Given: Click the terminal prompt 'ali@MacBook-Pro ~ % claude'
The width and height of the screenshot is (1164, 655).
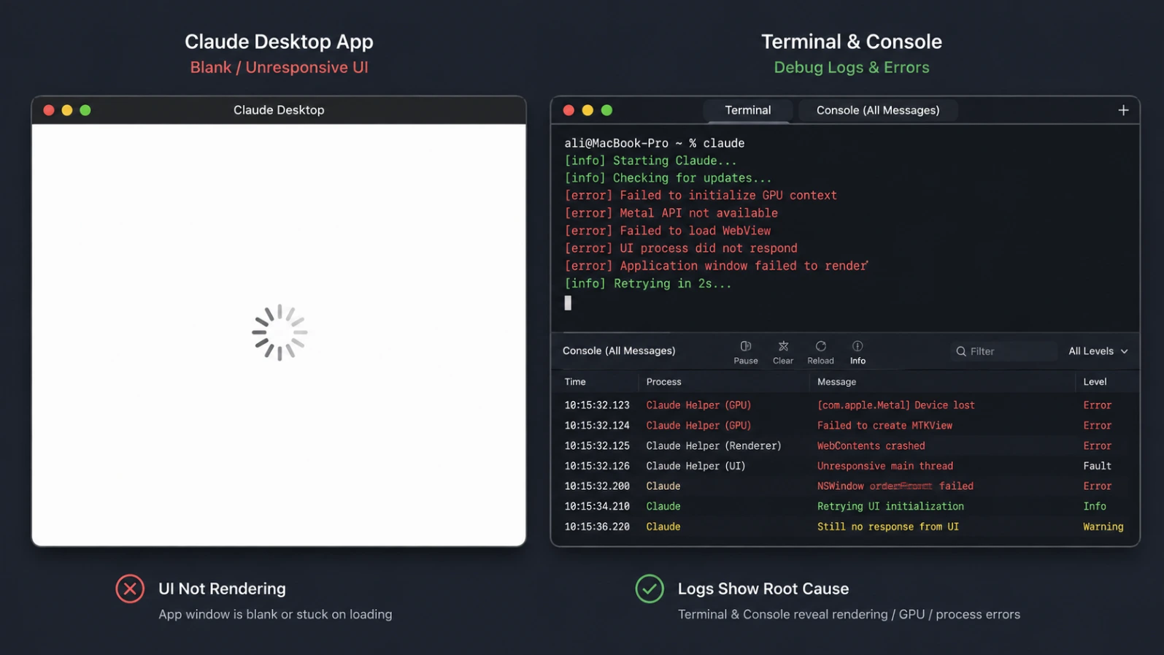Looking at the screenshot, I should [x=654, y=143].
